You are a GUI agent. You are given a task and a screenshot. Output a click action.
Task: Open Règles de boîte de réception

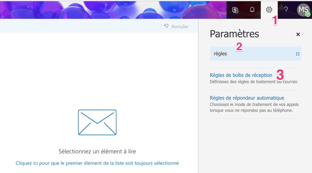[241, 75]
